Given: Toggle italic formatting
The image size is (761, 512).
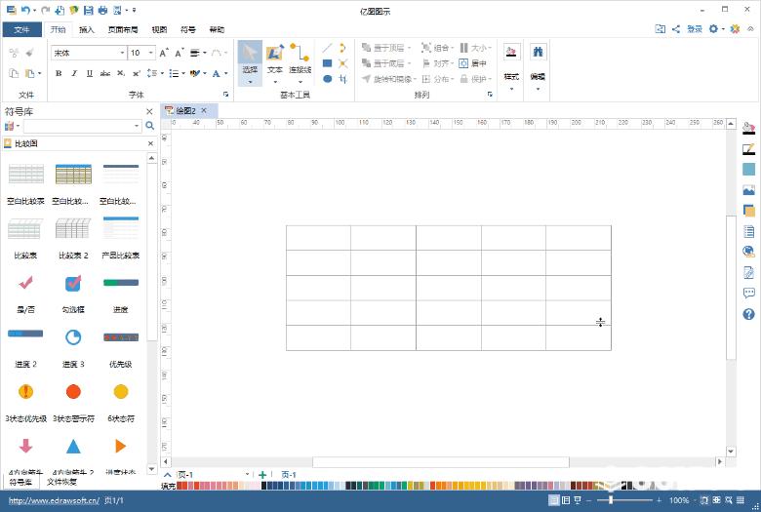Looking at the screenshot, I should (x=74, y=73).
